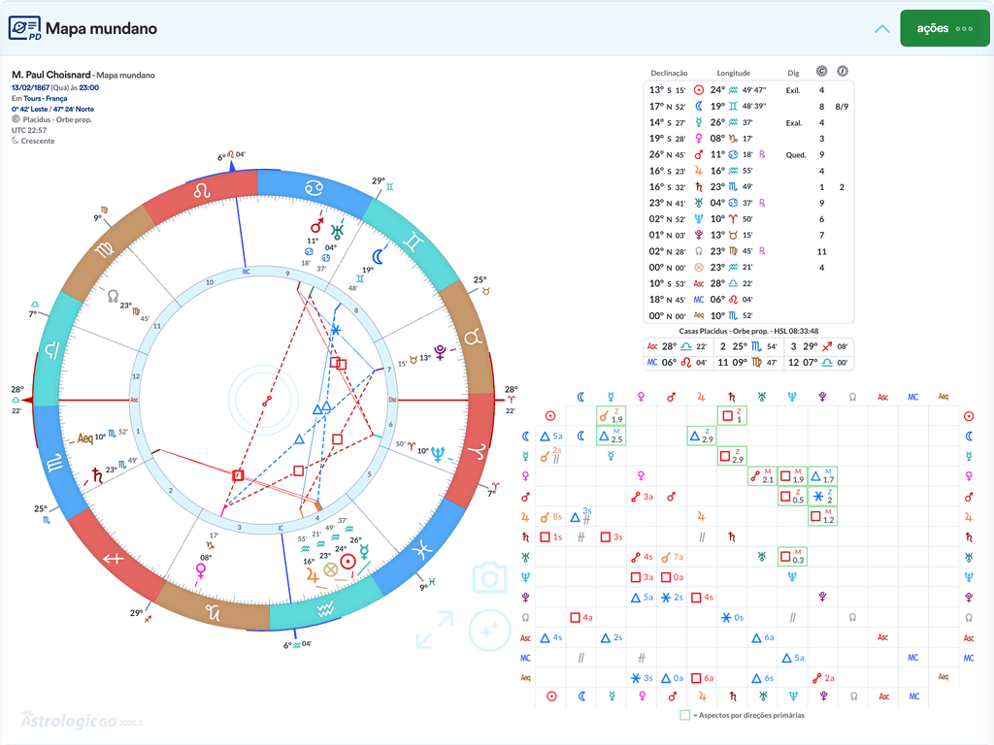The image size is (994, 745).
Task: Click the Declinação column header
Action: (669, 73)
